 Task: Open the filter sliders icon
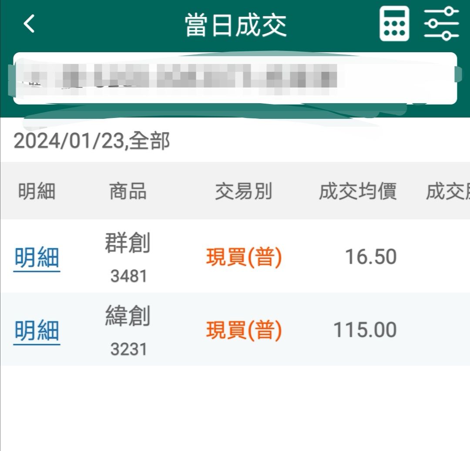click(441, 24)
